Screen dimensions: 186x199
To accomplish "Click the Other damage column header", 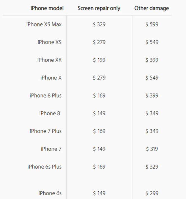I will coord(152,8).
